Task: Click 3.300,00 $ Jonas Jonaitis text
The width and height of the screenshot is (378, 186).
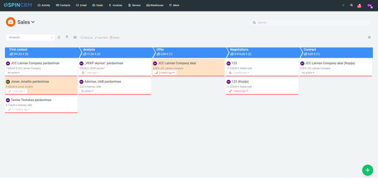Action: [20, 87]
